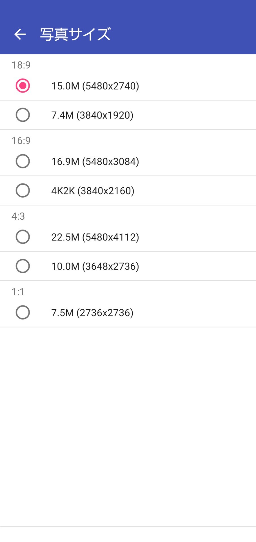The image size is (256, 542).
Task: Switch to 10.0M (3648x2736) radio circle
Action: point(23,266)
